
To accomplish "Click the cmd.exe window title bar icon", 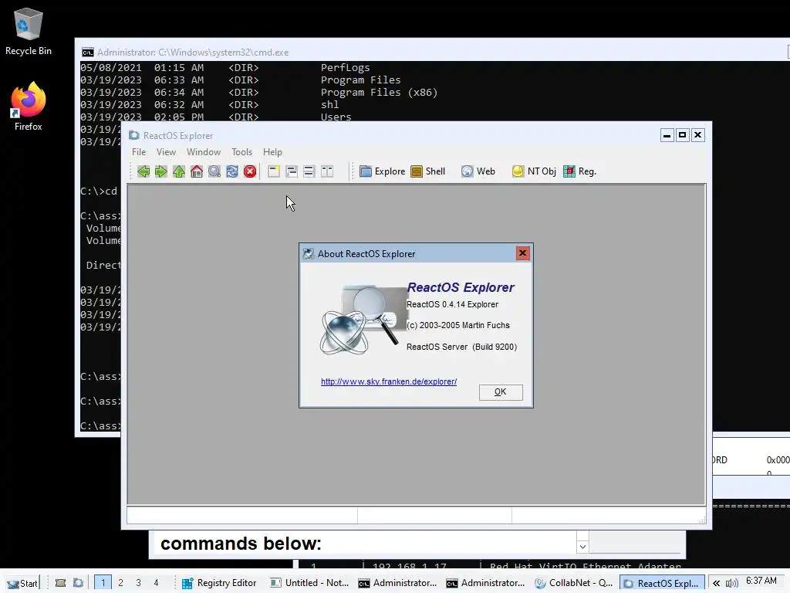I will 88,53.
